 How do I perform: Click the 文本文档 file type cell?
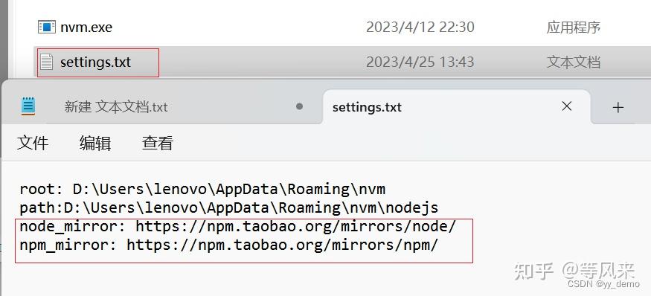click(574, 62)
